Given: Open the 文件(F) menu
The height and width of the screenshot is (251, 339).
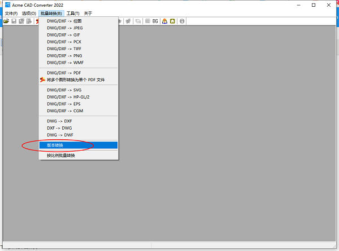Looking at the screenshot, I should pyautogui.click(x=11, y=14).
